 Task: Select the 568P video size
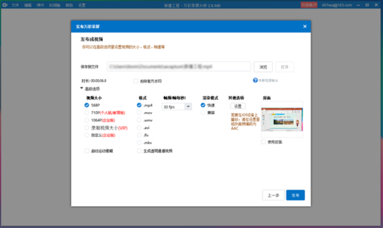coord(86,105)
